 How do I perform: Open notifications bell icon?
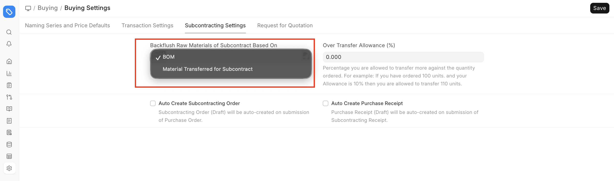(x=9, y=44)
